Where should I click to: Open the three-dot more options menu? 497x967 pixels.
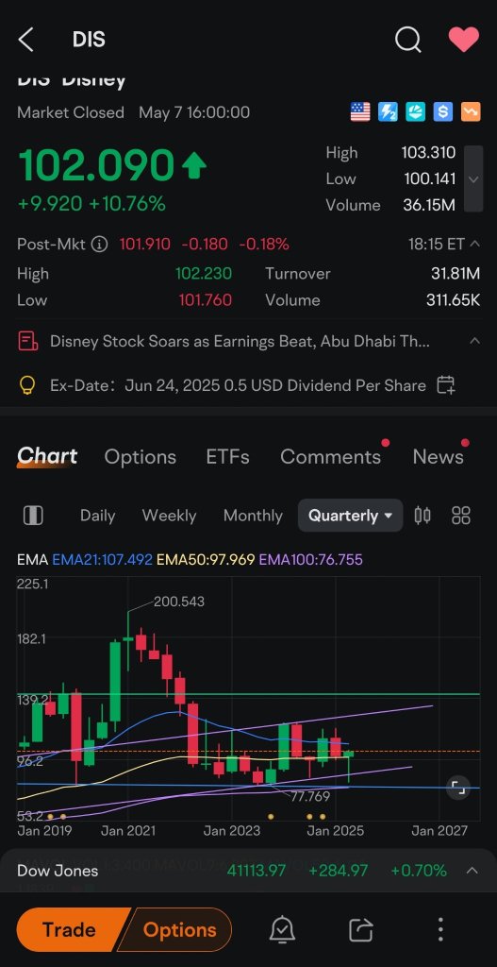(440, 929)
